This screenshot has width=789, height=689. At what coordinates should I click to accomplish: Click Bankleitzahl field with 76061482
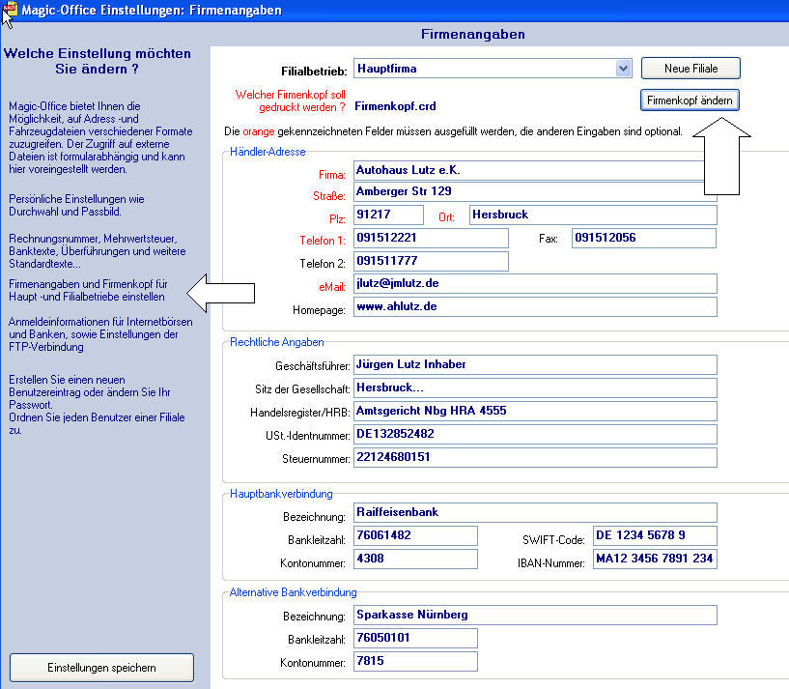[415, 535]
